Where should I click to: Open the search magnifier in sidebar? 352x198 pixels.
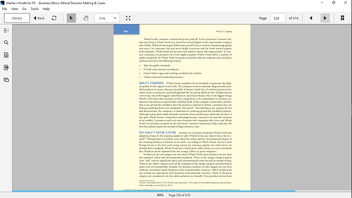point(6,43)
